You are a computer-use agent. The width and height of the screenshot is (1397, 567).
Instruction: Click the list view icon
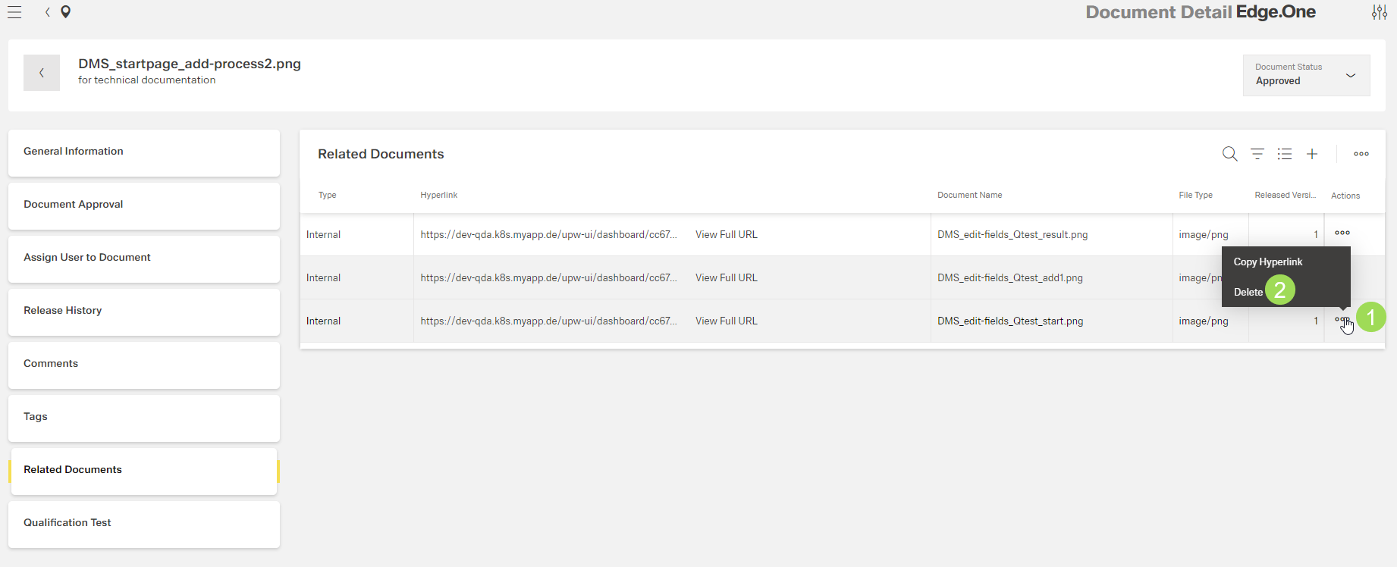(1284, 154)
